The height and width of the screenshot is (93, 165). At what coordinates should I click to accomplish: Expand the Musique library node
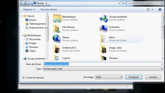point(24,47)
